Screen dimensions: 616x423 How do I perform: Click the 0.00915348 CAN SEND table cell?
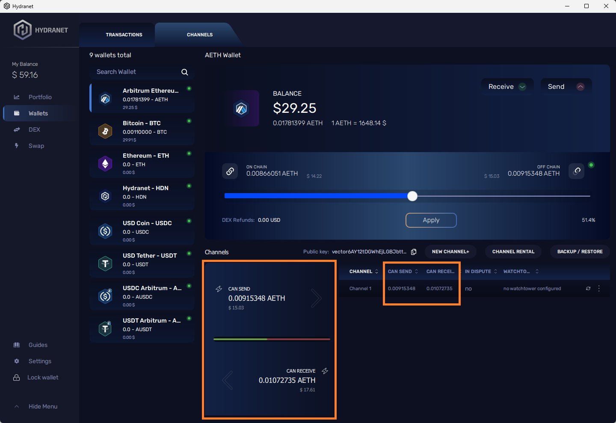coord(402,288)
